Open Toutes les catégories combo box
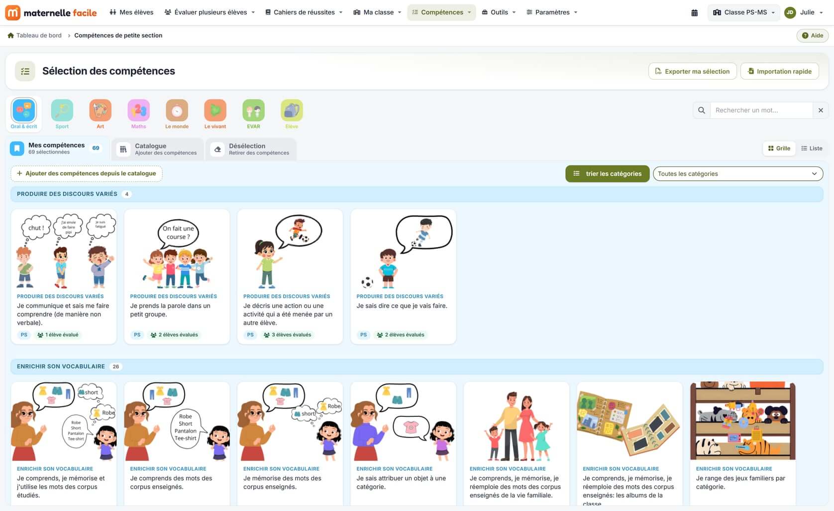 [x=738, y=174]
